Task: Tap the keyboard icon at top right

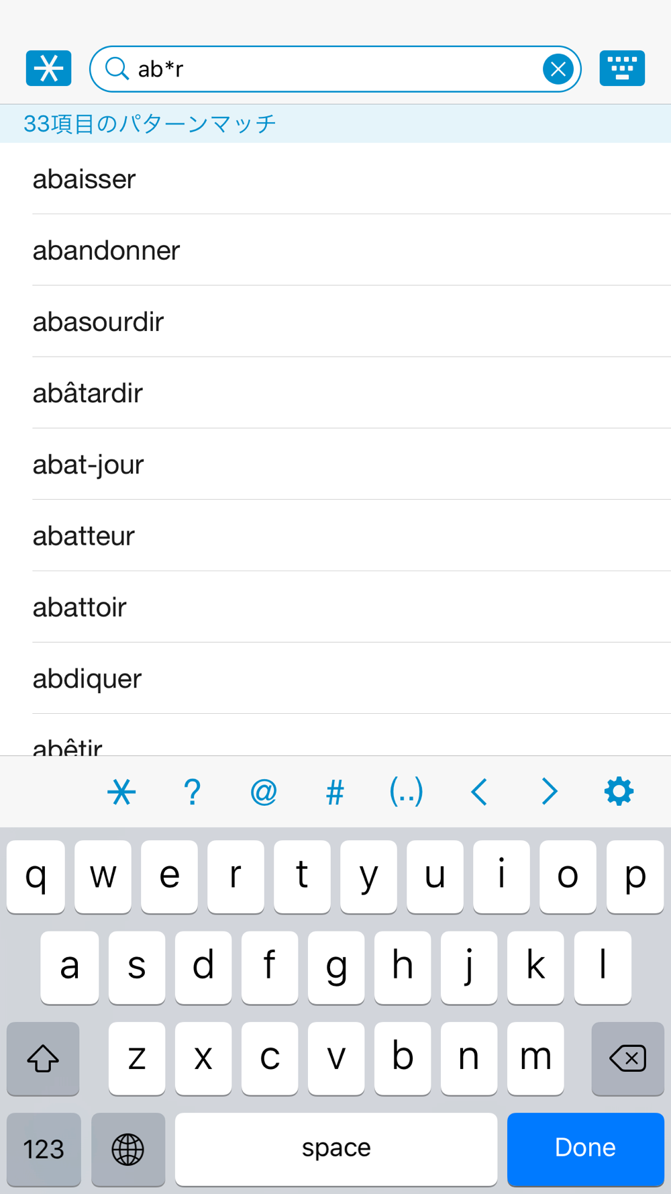Action: click(622, 68)
